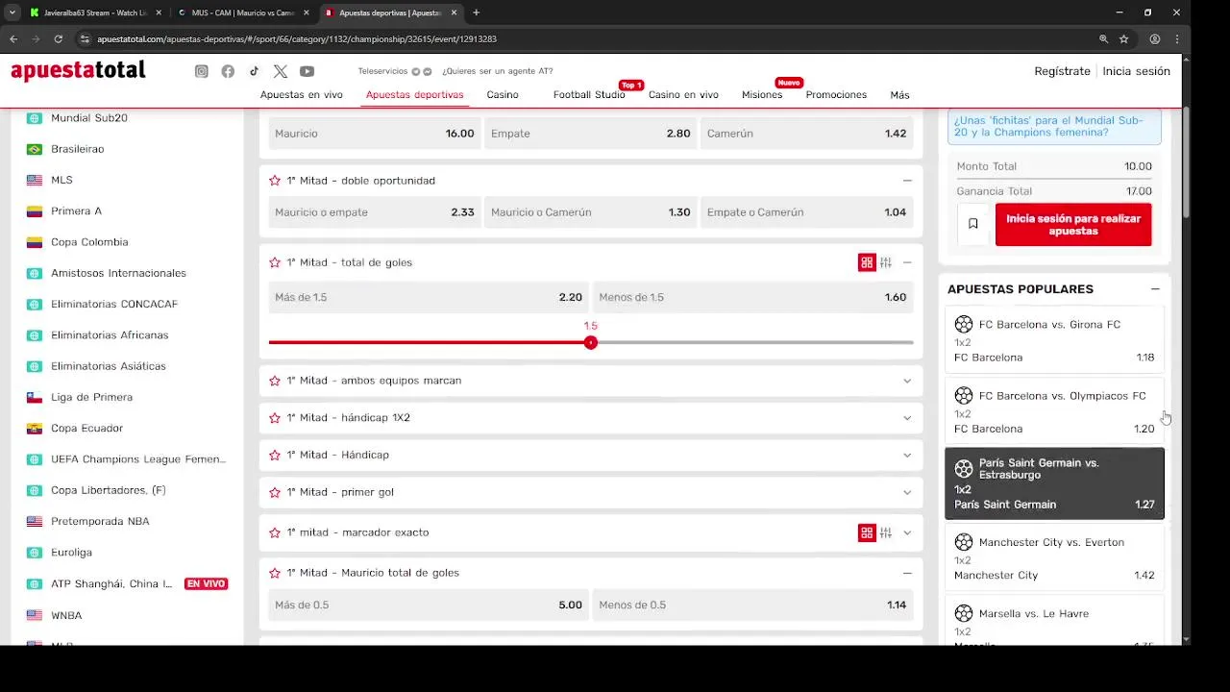Star the 1° Mitad ambos equipos marcan market

(x=275, y=381)
